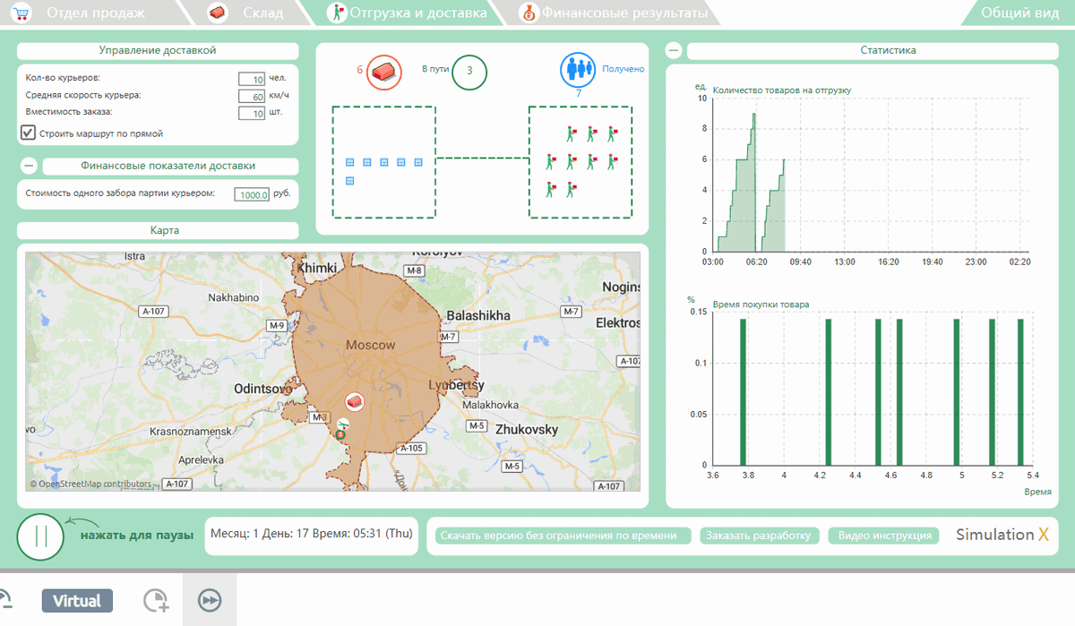Open the Видео инструкция button
The image size is (1075, 626).
884,536
